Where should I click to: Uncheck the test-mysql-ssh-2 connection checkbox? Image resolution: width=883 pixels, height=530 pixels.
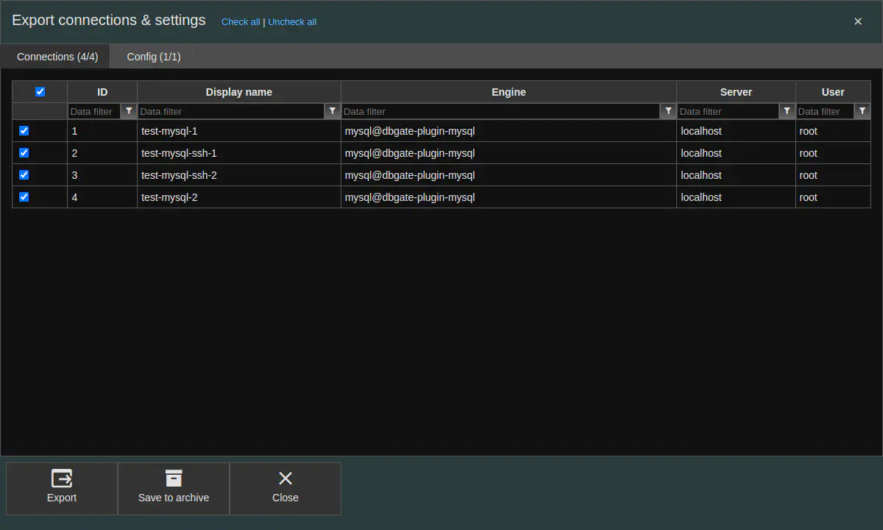[24, 175]
